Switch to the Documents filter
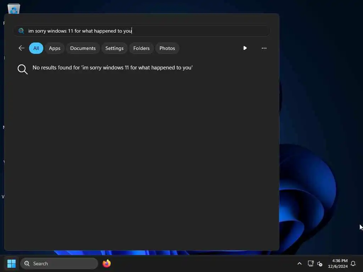The height and width of the screenshot is (272, 363). (83, 48)
